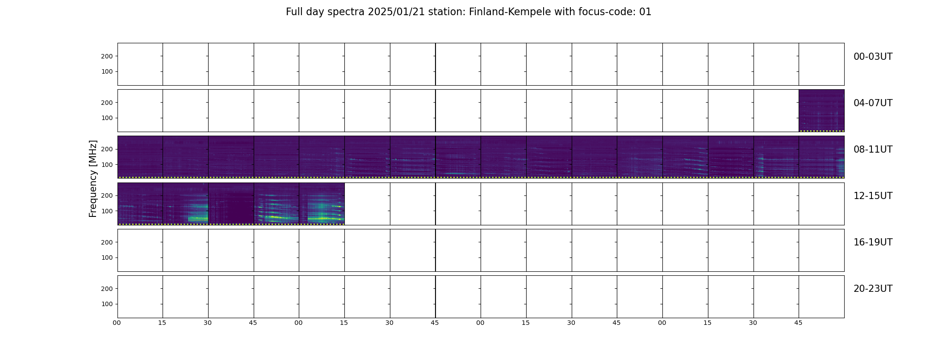Select the '20-23UT' row label

click(873, 289)
